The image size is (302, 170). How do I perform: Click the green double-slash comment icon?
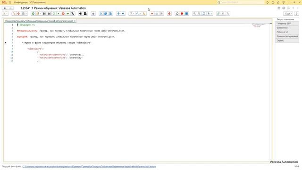click(x=218, y=14)
